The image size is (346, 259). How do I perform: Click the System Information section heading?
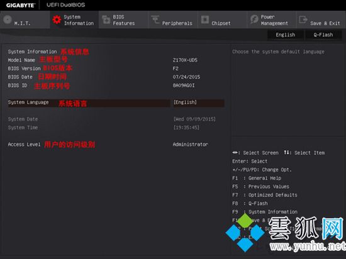point(32,52)
